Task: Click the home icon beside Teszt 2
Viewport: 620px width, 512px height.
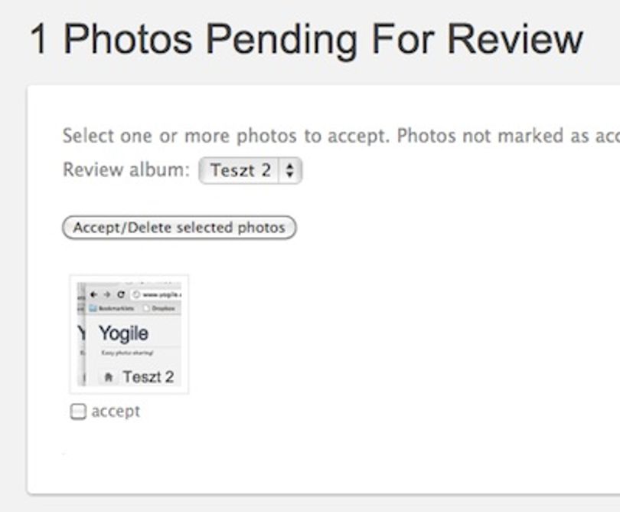Action: pos(109,377)
